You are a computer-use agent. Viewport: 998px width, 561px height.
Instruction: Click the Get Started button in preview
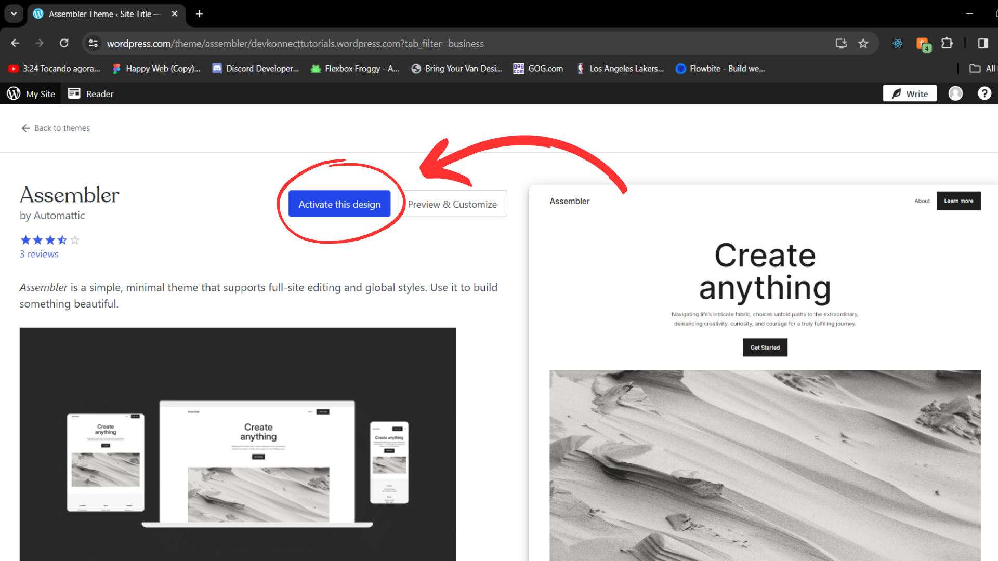[765, 348]
